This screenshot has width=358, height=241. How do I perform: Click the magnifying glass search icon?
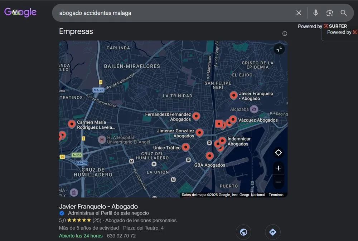click(344, 13)
